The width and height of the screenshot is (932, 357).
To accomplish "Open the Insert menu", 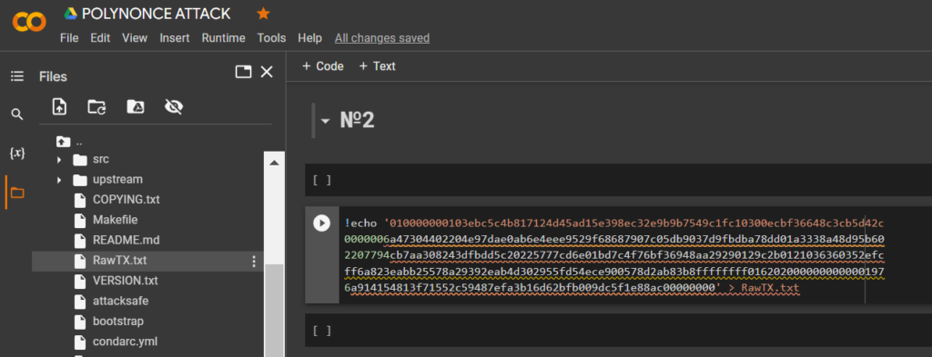I will 174,38.
